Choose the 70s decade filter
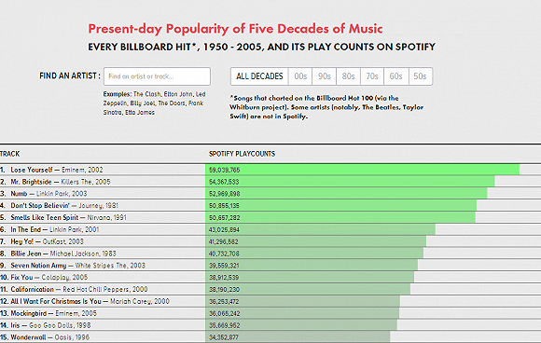Image resolution: width=541 pixels, height=343 pixels. pos(372,76)
